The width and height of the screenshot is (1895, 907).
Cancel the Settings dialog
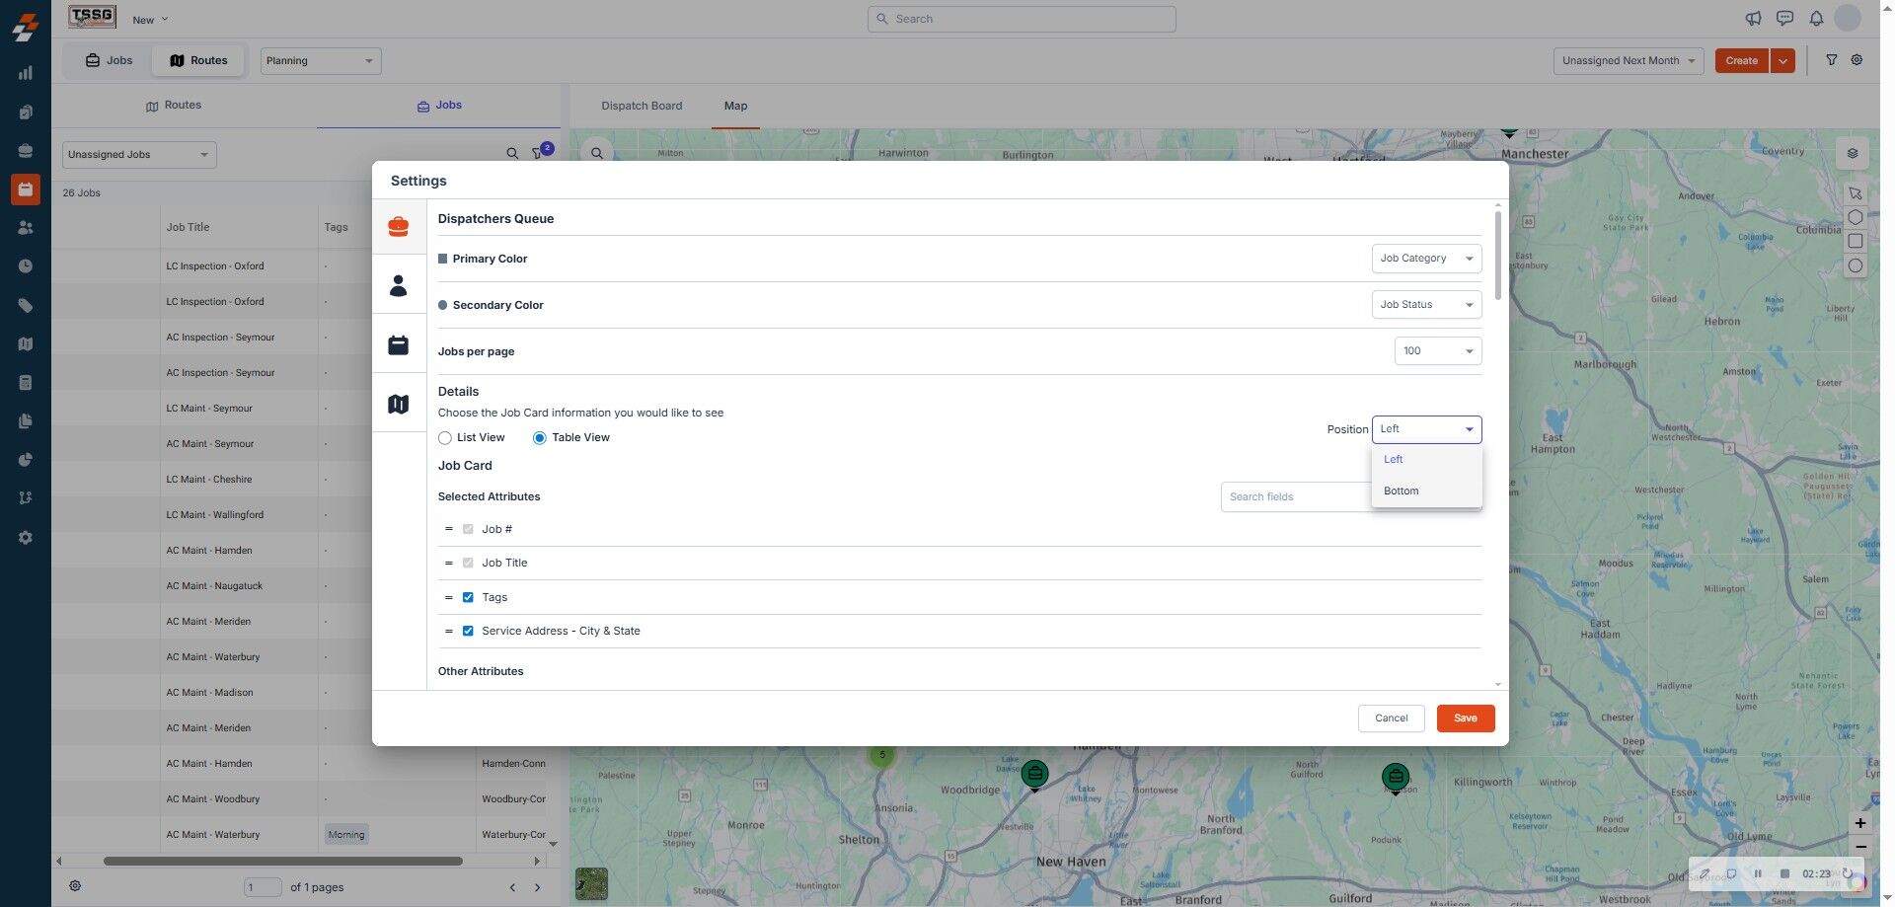[1391, 718]
